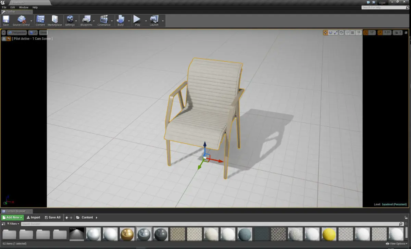Open the viewport options arrow dropdown
Screen dimensions: 411x249
[4, 33]
